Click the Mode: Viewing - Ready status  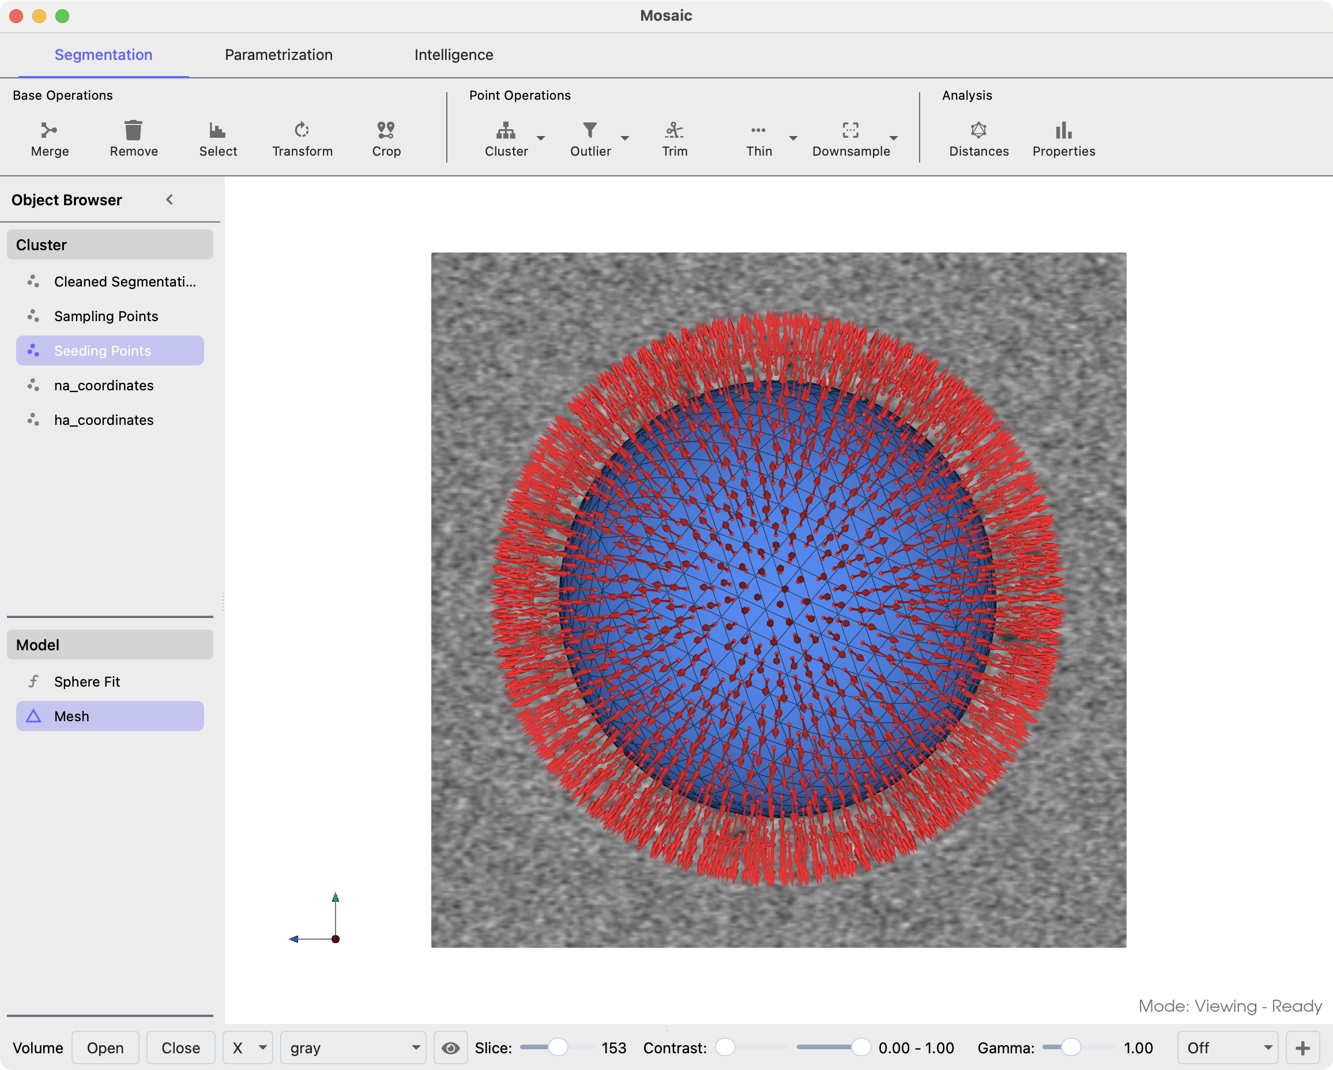click(1230, 1005)
